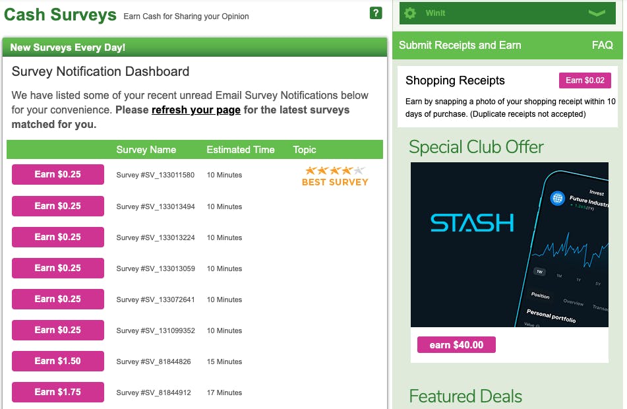627x409 pixels.
Task: Open the Featured Deals section heading
Action: pyautogui.click(x=465, y=396)
